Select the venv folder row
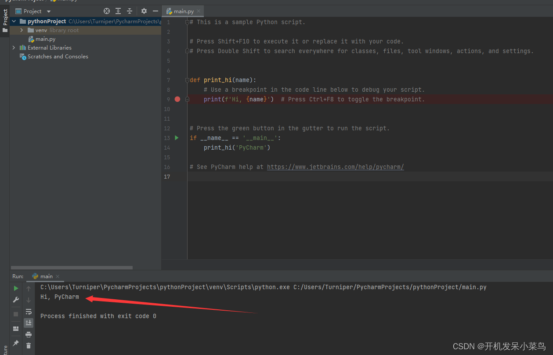This screenshot has width=553, height=355. pos(86,30)
